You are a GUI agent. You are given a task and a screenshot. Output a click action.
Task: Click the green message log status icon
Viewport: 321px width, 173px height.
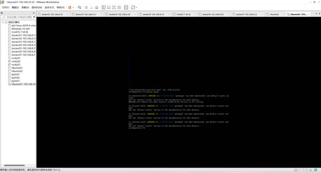pyautogui.click(x=316, y=170)
